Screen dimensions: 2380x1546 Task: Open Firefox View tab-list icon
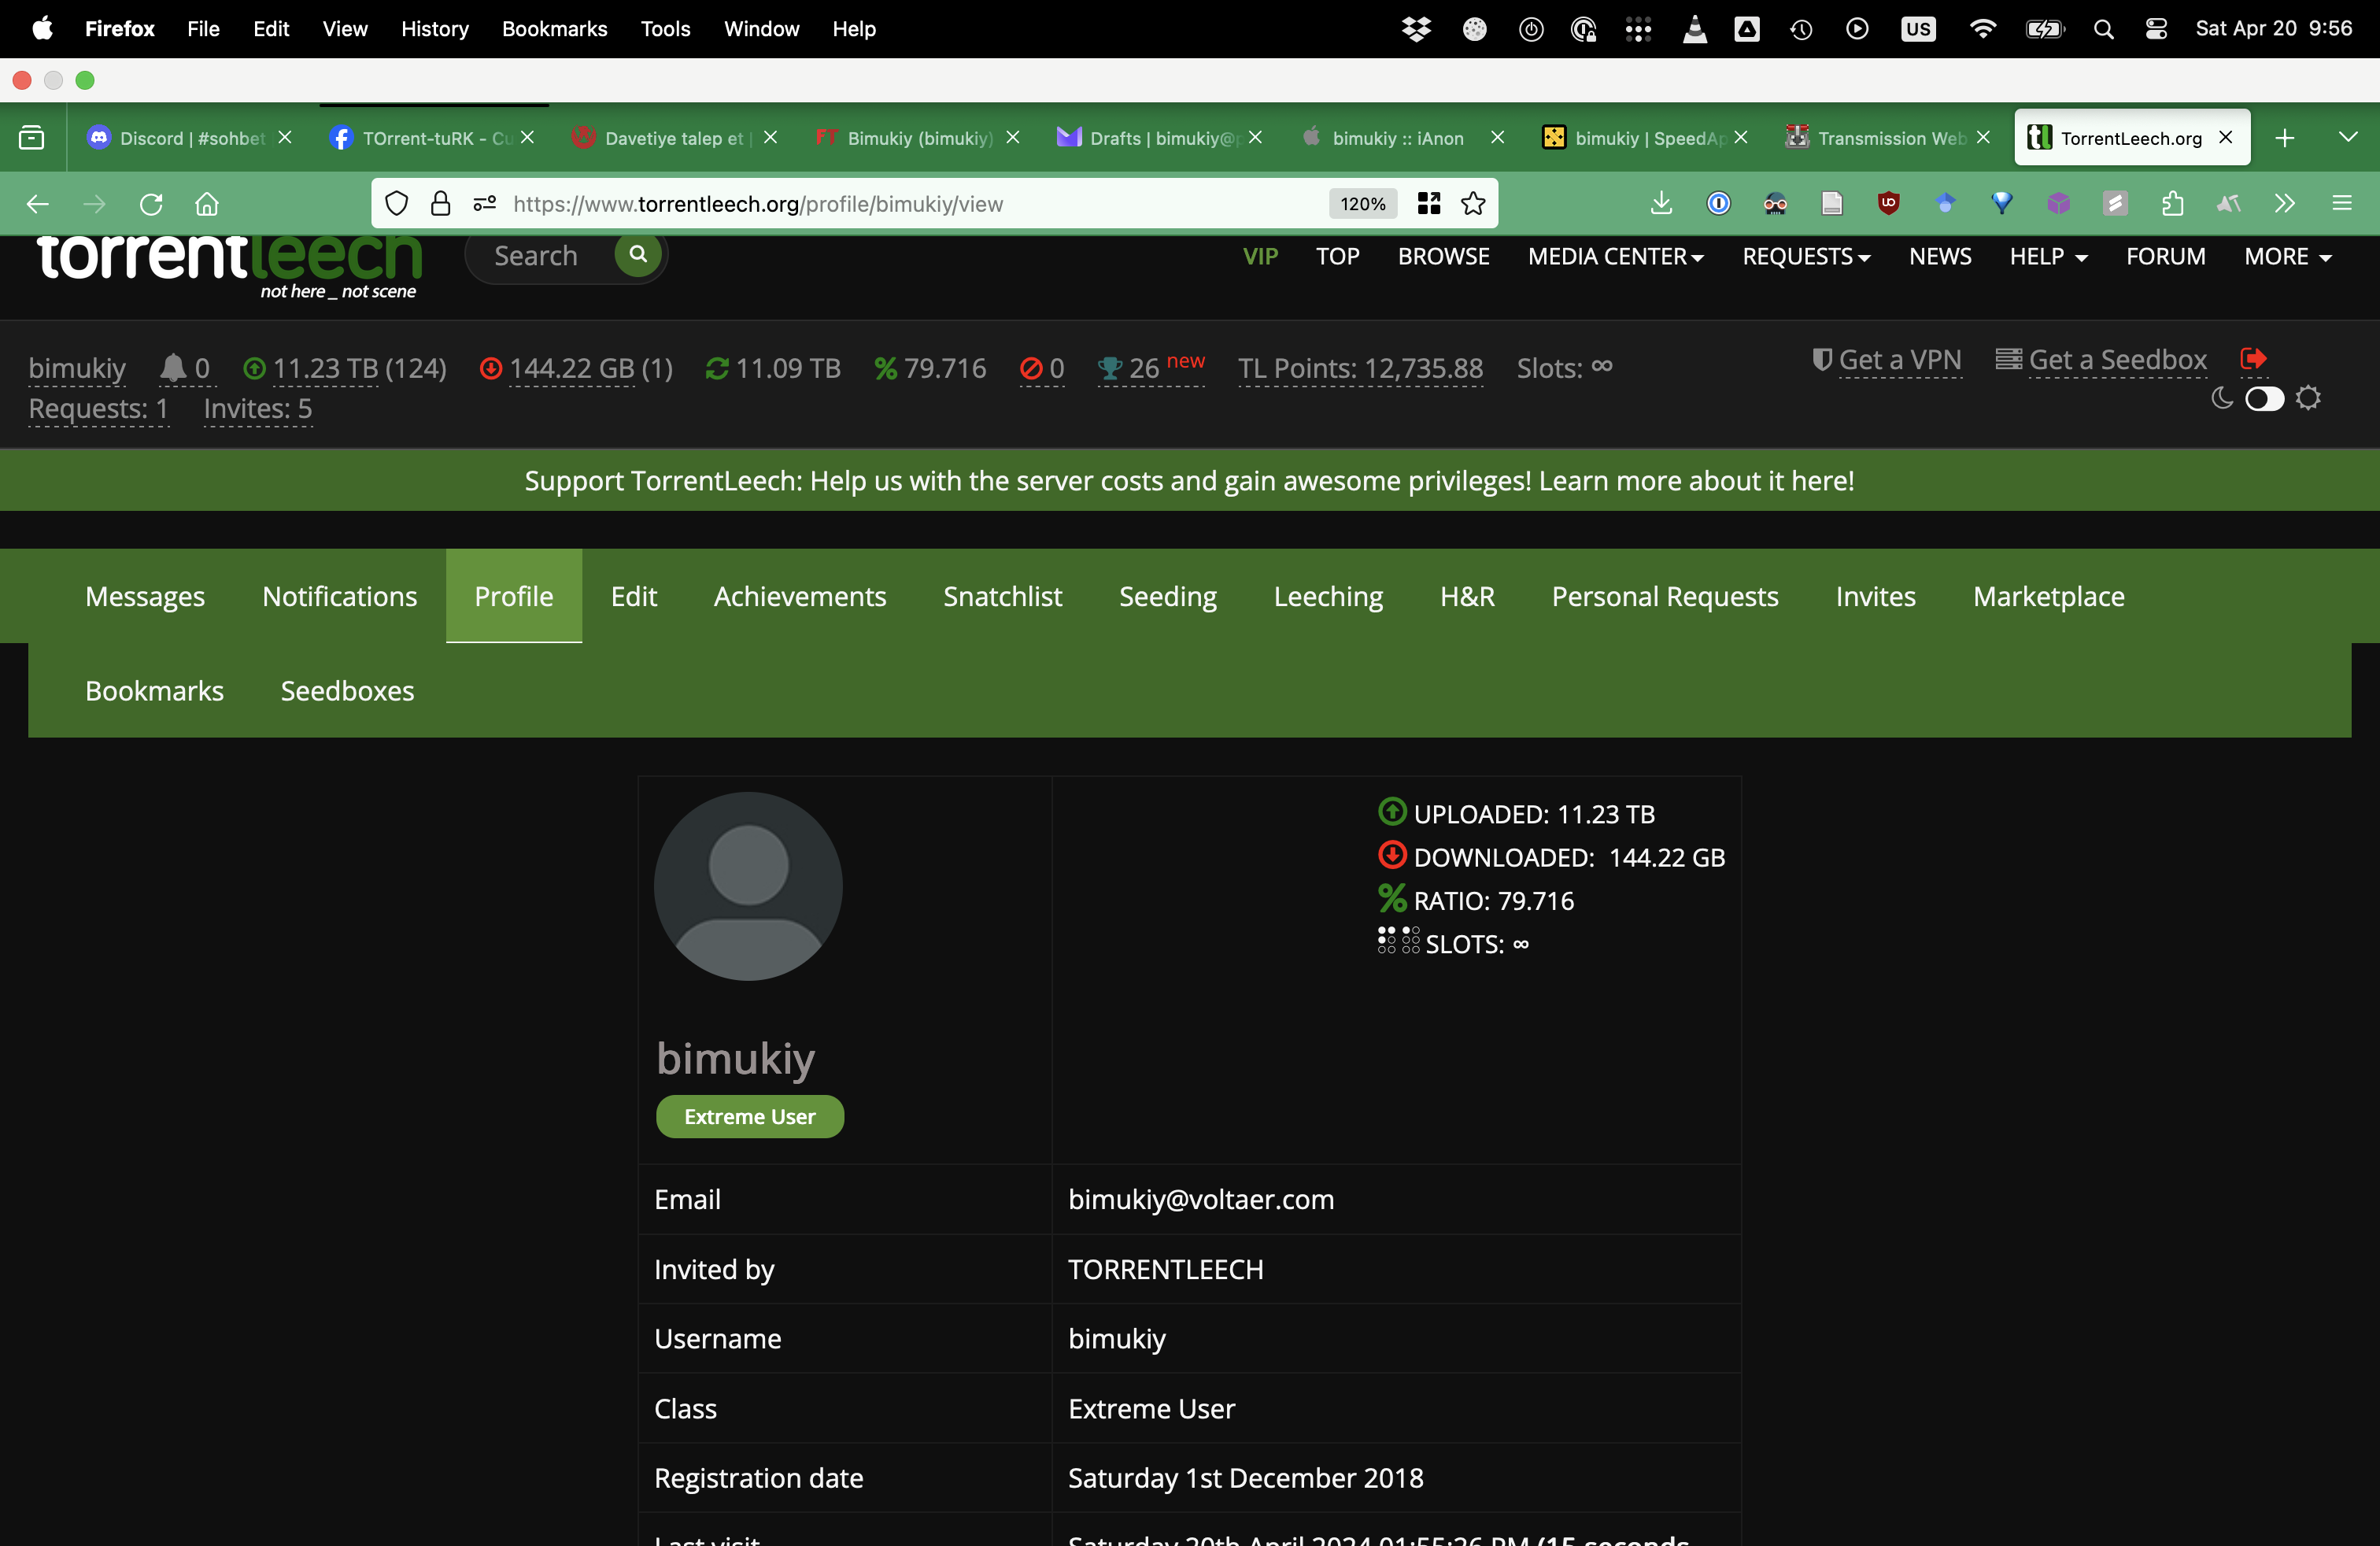(x=32, y=138)
